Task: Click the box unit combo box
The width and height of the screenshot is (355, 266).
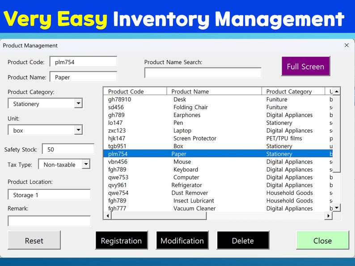Action: [x=45, y=130]
